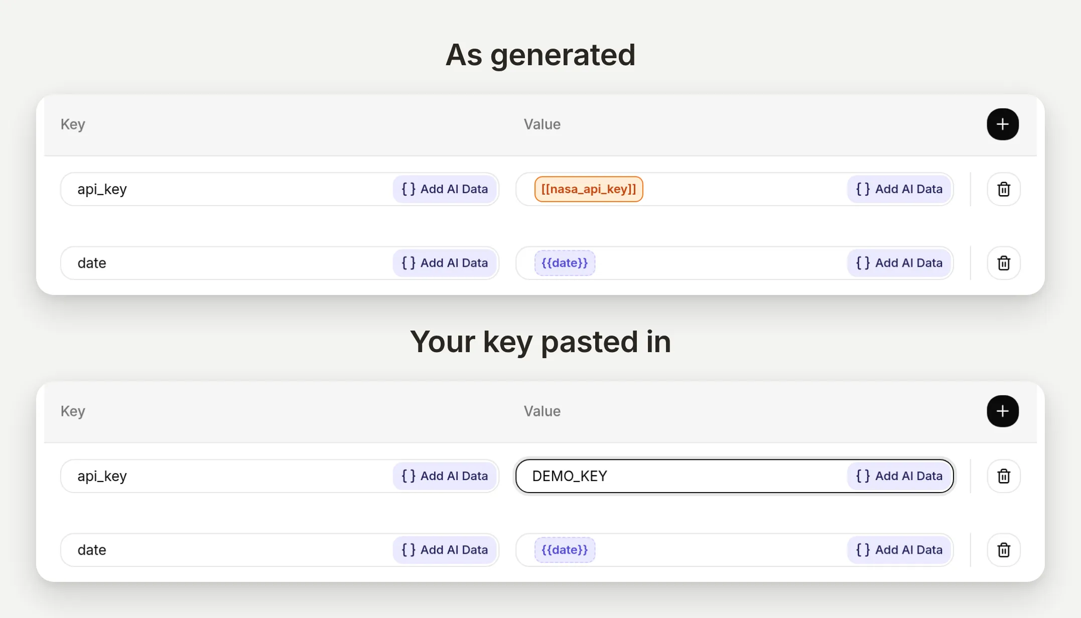Screen dimensions: 1081x618
Task: Click the Key column header in As generated table
Action: pyautogui.click(x=73, y=124)
